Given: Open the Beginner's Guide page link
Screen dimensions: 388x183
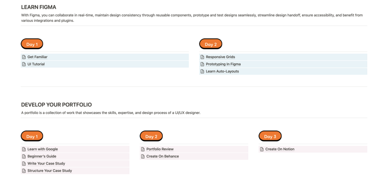Looking at the screenshot, I should pyautogui.click(x=42, y=156).
